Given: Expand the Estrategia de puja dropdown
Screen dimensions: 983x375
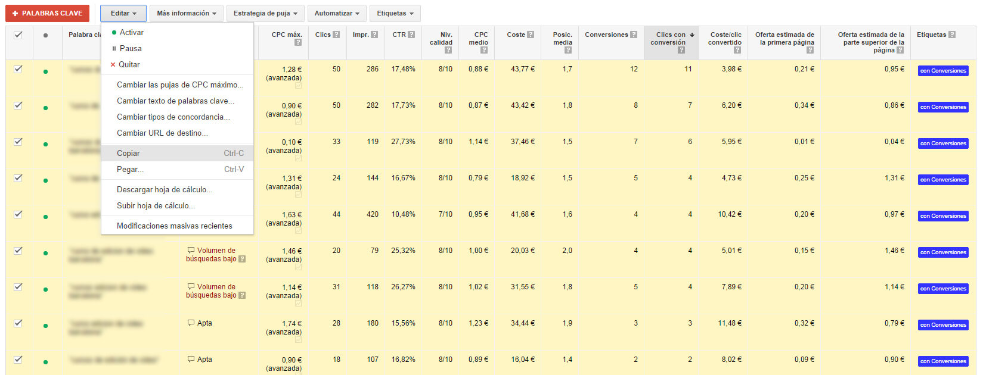Looking at the screenshot, I should 265,13.
